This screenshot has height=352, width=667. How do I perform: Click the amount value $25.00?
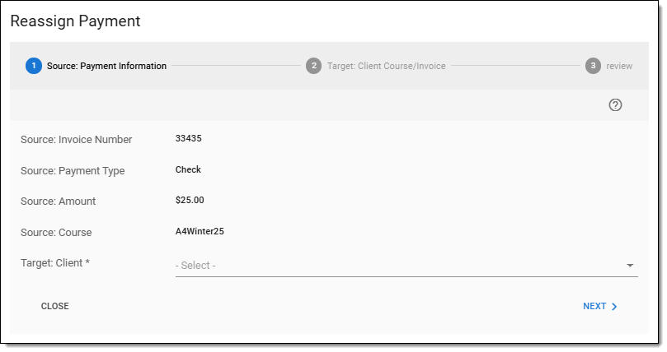click(190, 200)
